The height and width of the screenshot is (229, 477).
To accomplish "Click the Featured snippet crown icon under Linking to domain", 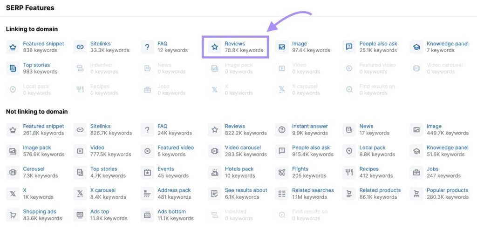I will click(13, 47).
